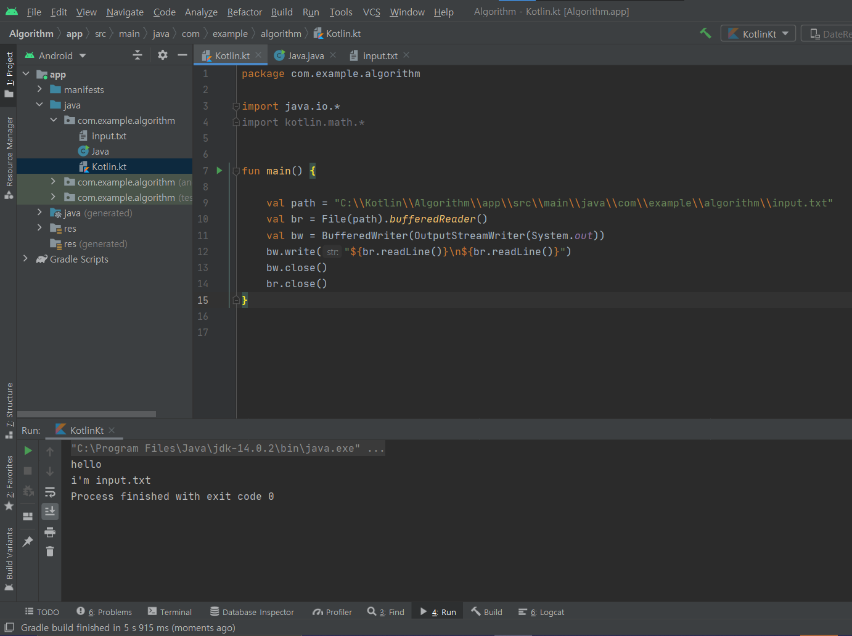Click the Pin Tab icon in Run panel
This screenshot has width=852, height=636.
click(x=28, y=542)
